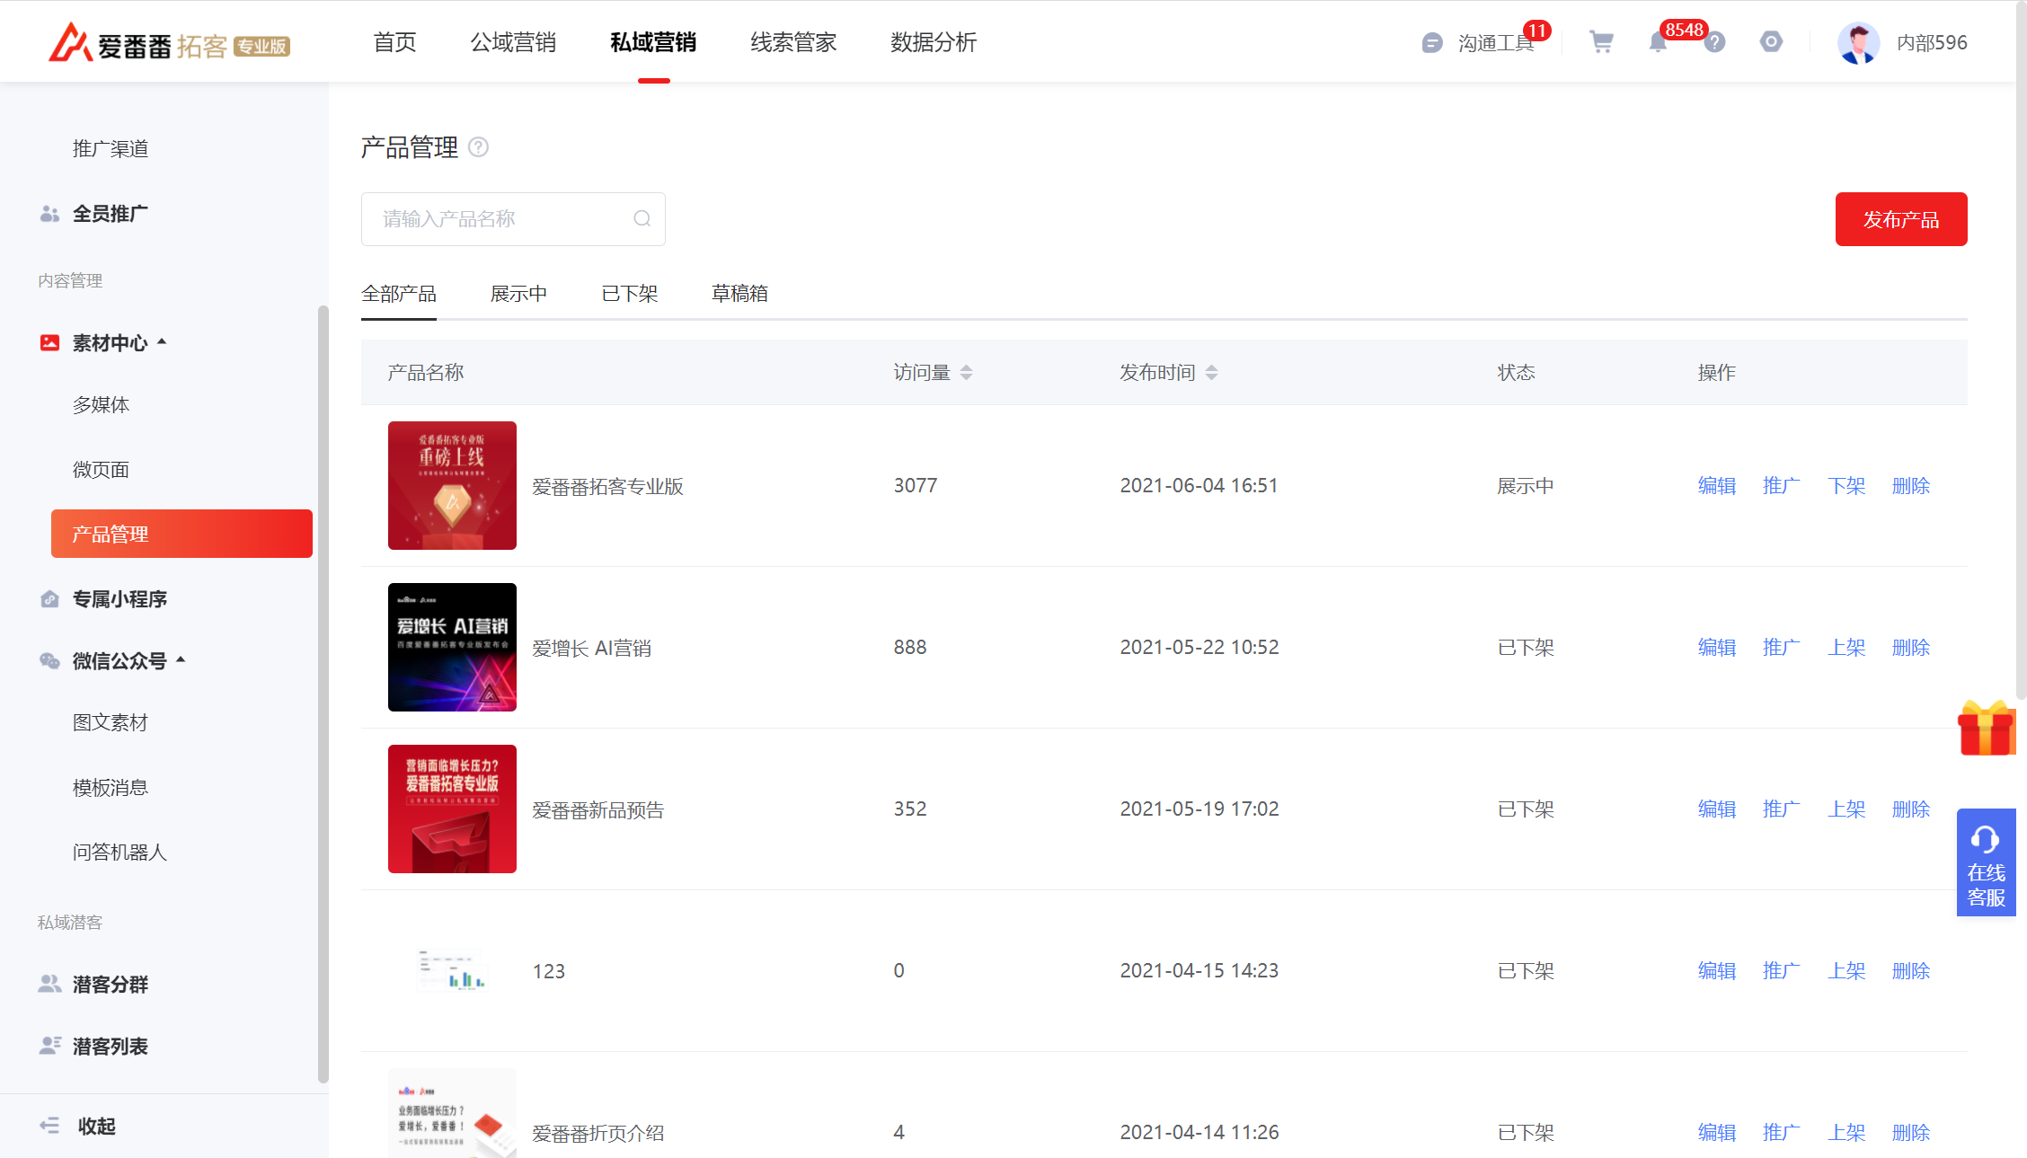Click the help question mark icon in header
Screen dimensions: 2027x1158
1714,42
